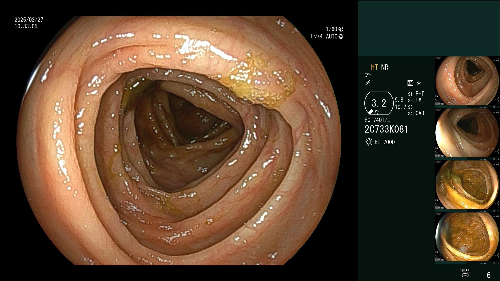Click the date 2025/03/27 overlay
500x281 pixels.
[29, 20]
